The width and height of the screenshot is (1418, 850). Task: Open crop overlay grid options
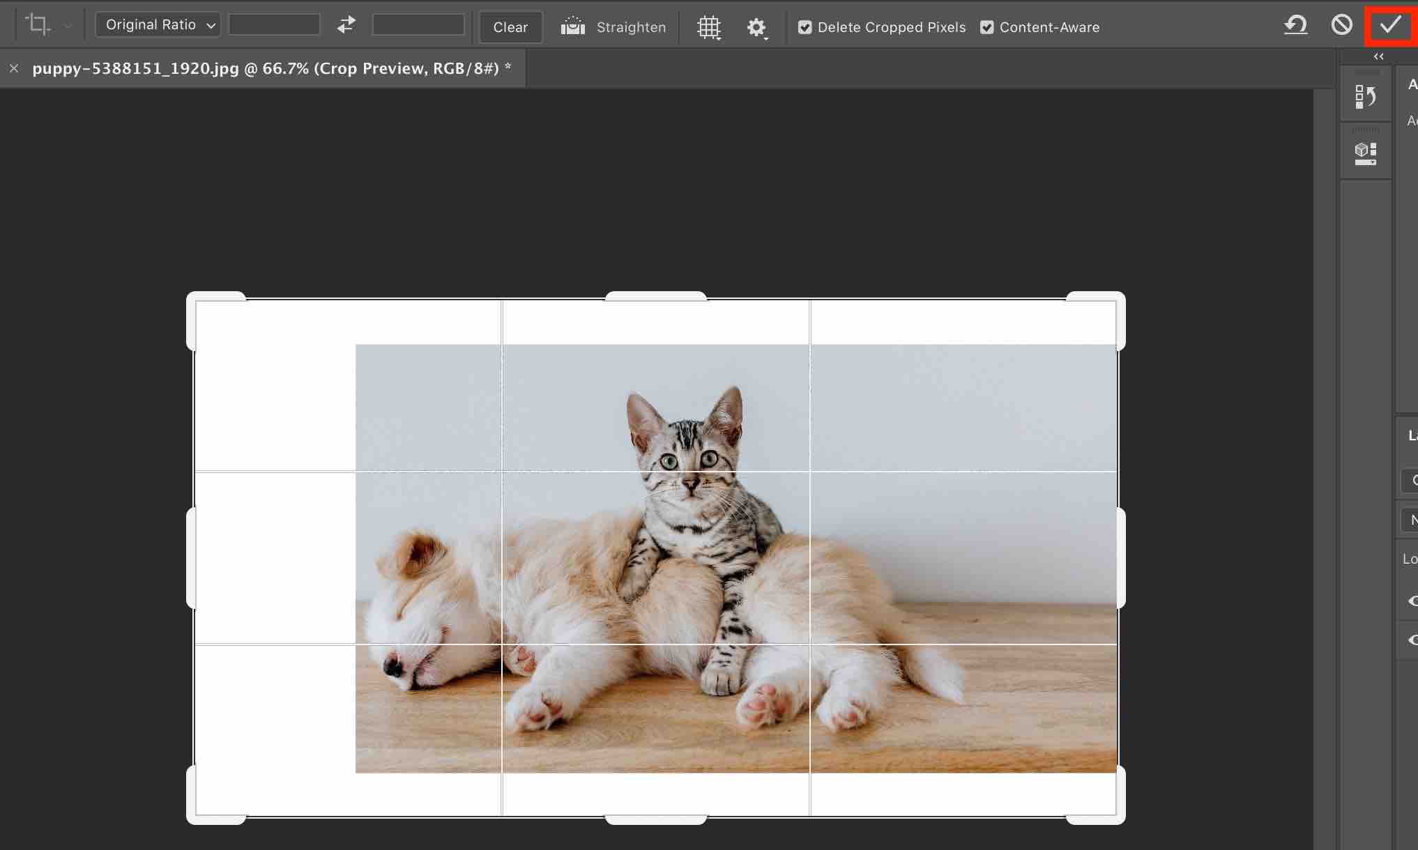(709, 27)
